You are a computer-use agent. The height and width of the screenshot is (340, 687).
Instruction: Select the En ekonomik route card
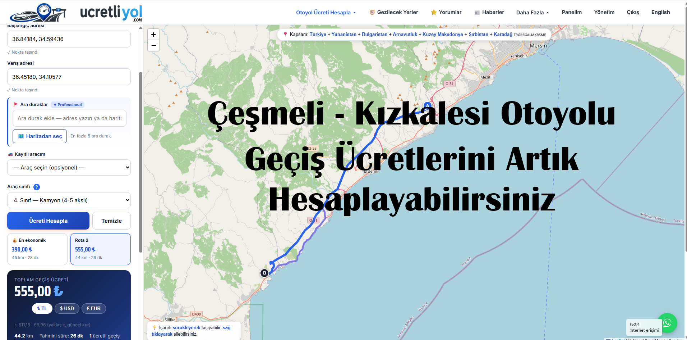point(37,249)
